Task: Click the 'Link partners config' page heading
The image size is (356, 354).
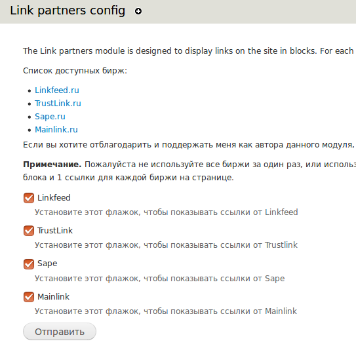Action: 68,10
